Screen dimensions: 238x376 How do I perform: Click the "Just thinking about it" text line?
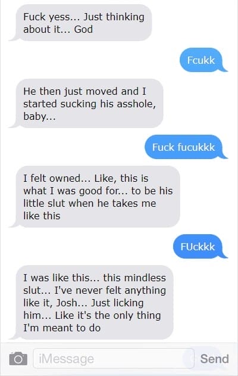pyautogui.click(x=84, y=23)
